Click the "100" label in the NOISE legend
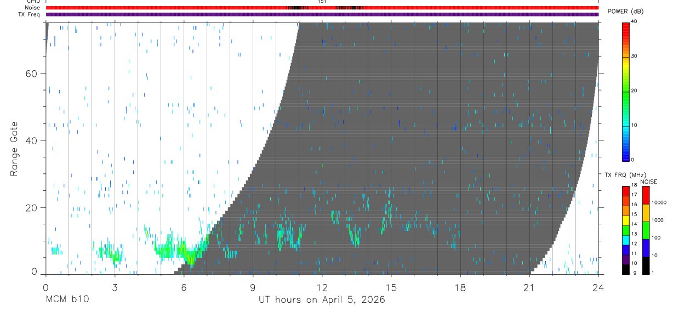Viewport: 673px width, 311px height. [655, 238]
